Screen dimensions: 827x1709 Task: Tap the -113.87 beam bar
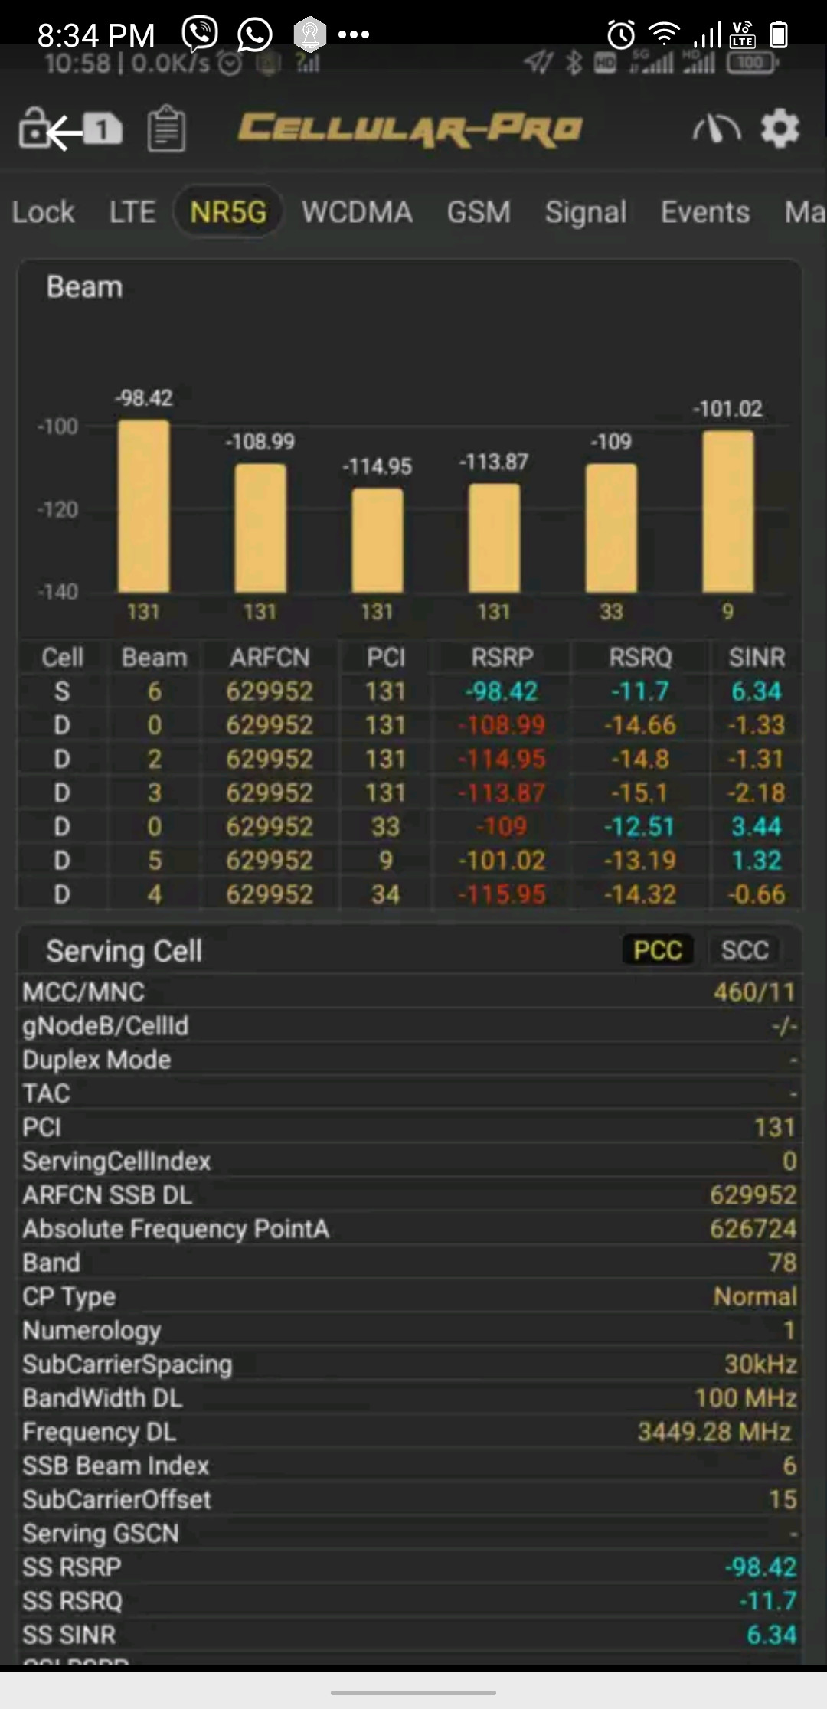click(x=494, y=538)
